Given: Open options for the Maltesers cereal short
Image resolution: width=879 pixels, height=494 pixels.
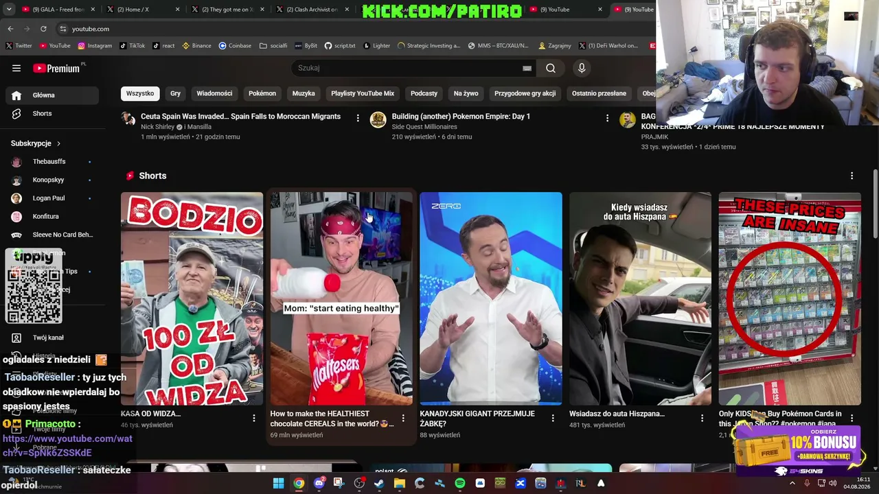Looking at the screenshot, I should click(403, 418).
